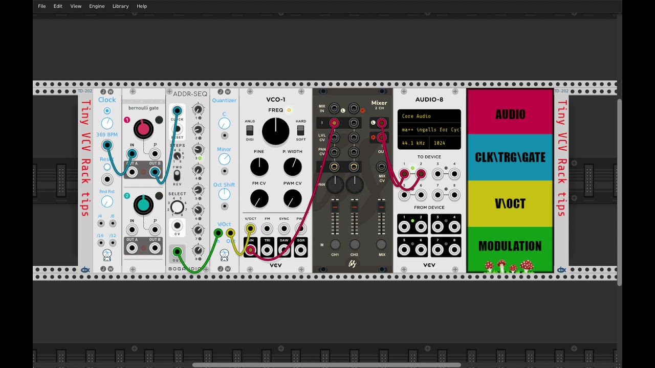Toggle the upper bernoulli gate mode button
The image size is (655, 368).
pyautogui.click(x=159, y=120)
